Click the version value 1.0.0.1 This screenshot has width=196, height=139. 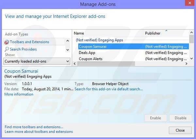27,84
